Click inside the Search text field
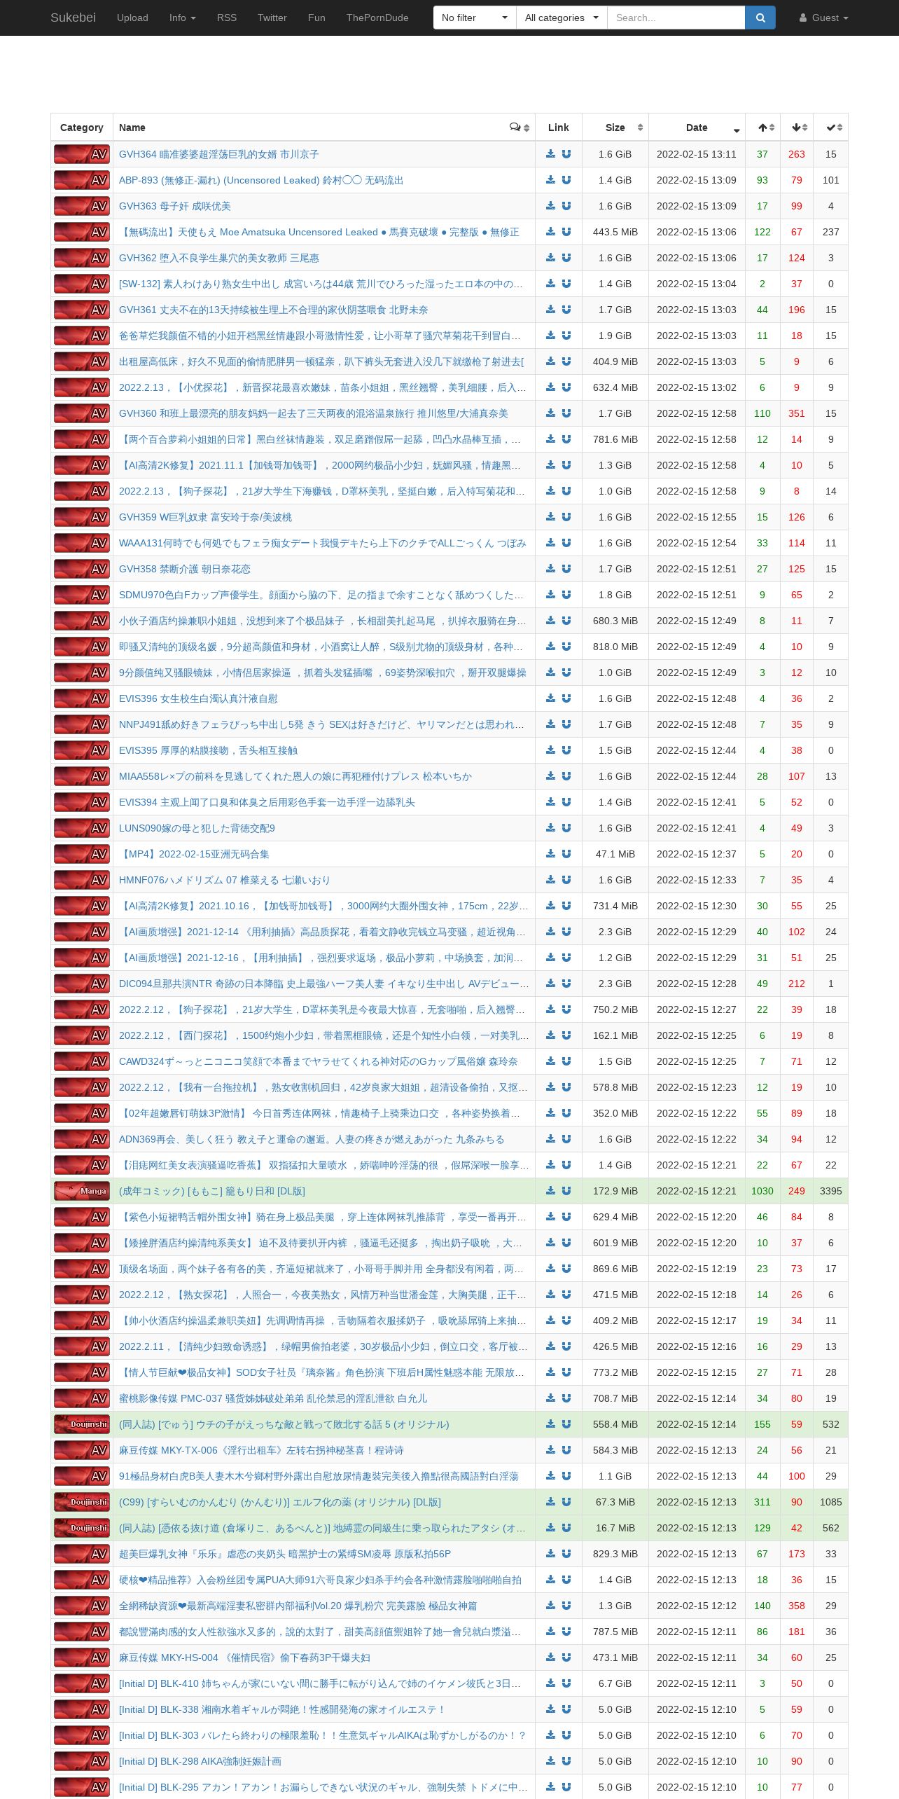Screen dimensions: 899x1799 [x=676, y=18]
